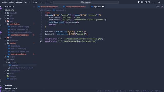Image resolution: width=164 pixels, height=92 pixels.
Task: Open index.php in the explorer
Action: point(13,79)
